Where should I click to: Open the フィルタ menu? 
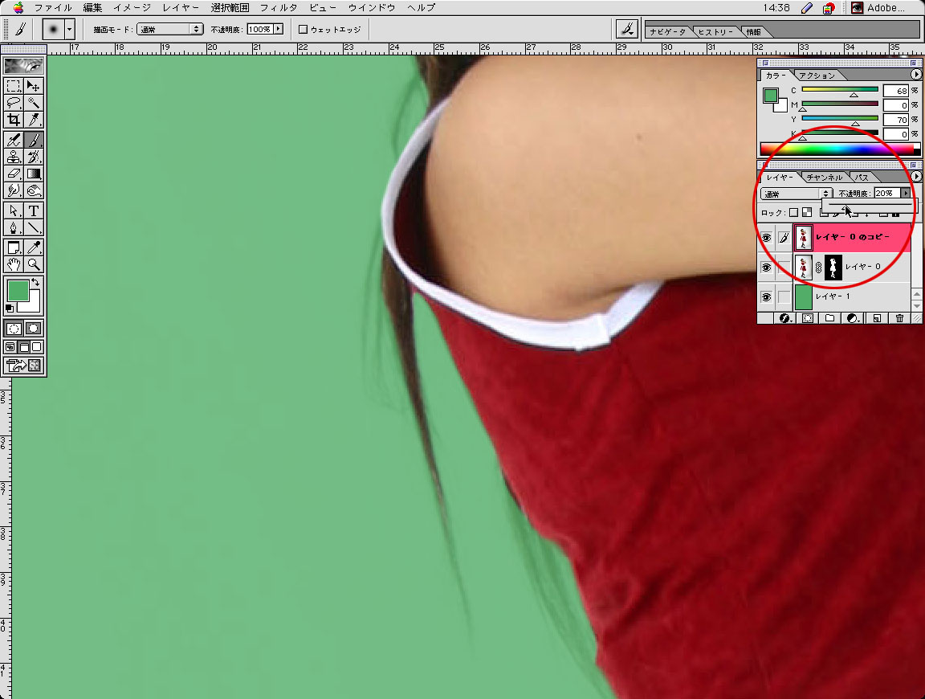pos(279,8)
